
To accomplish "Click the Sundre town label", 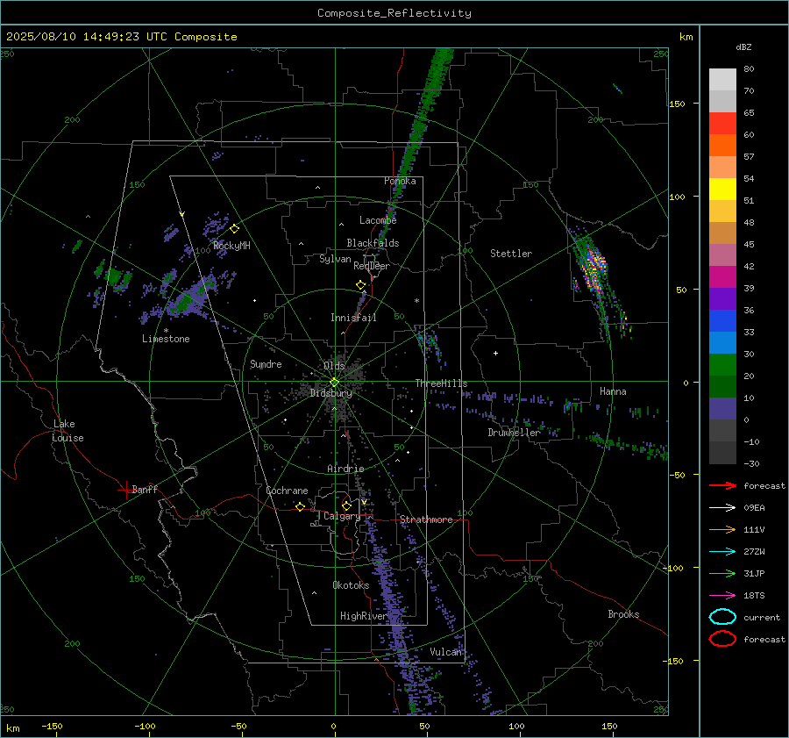I will pyautogui.click(x=266, y=364).
